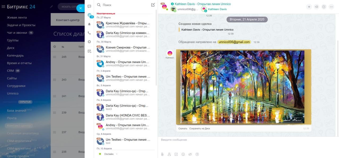Open Kathleen Davis - Открытая линия Umnico deal link

point(207,30)
